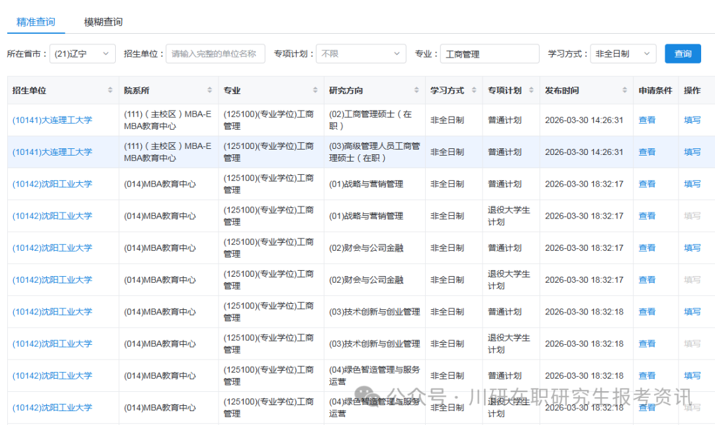715x425 pixels.
Task: Select the 精准查询 tab
Action: pyautogui.click(x=35, y=21)
